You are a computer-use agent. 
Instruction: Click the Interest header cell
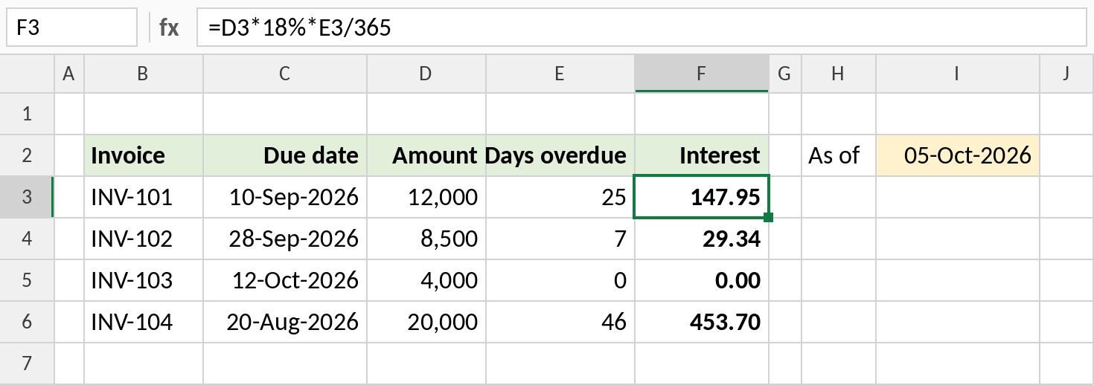[702, 155]
